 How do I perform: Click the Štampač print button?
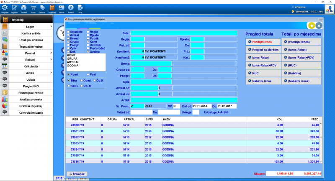tap(77, 173)
